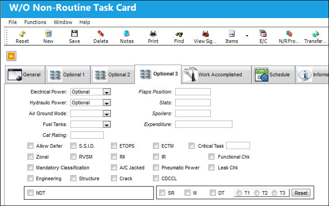Viewport: 329px width, 206px height.
Task: Enable the Pneumatic Power checkbox
Action: pyautogui.click(x=156, y=168)
